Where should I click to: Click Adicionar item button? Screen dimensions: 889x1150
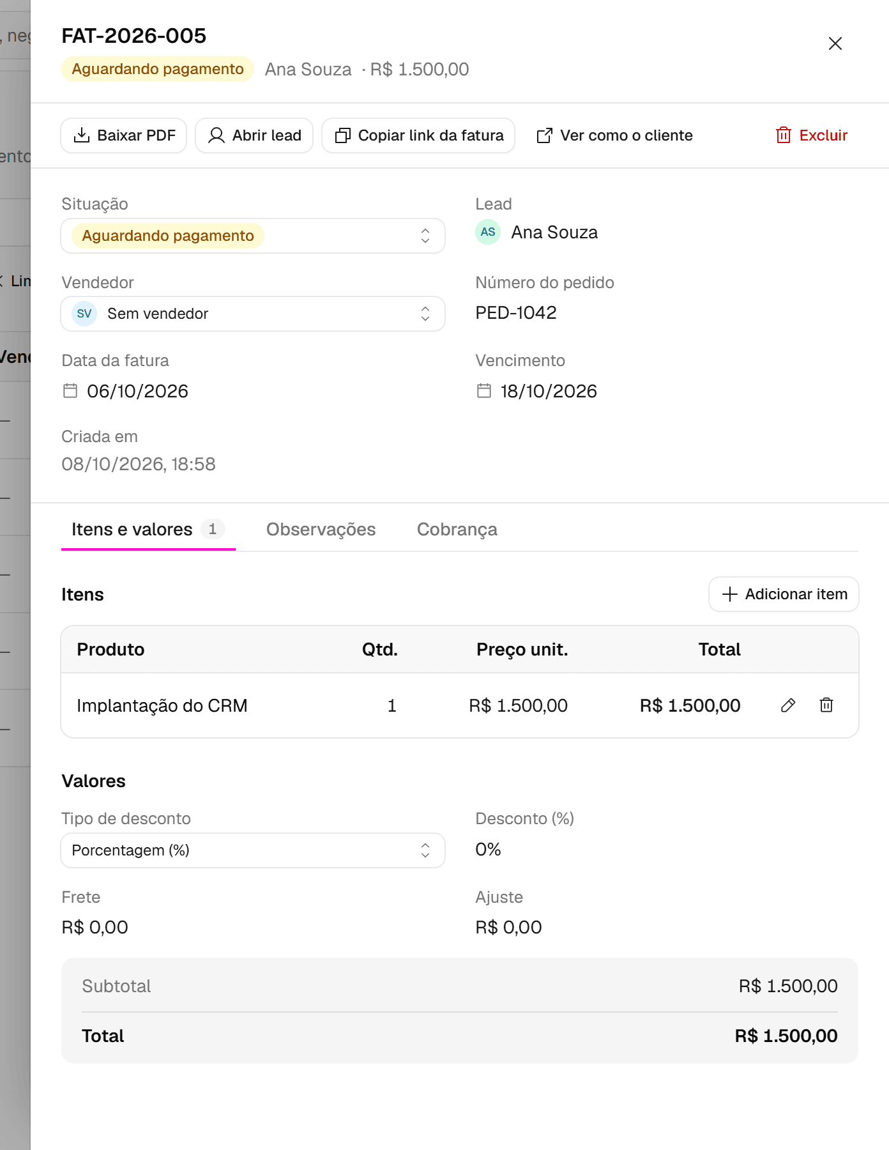(784, 594)
